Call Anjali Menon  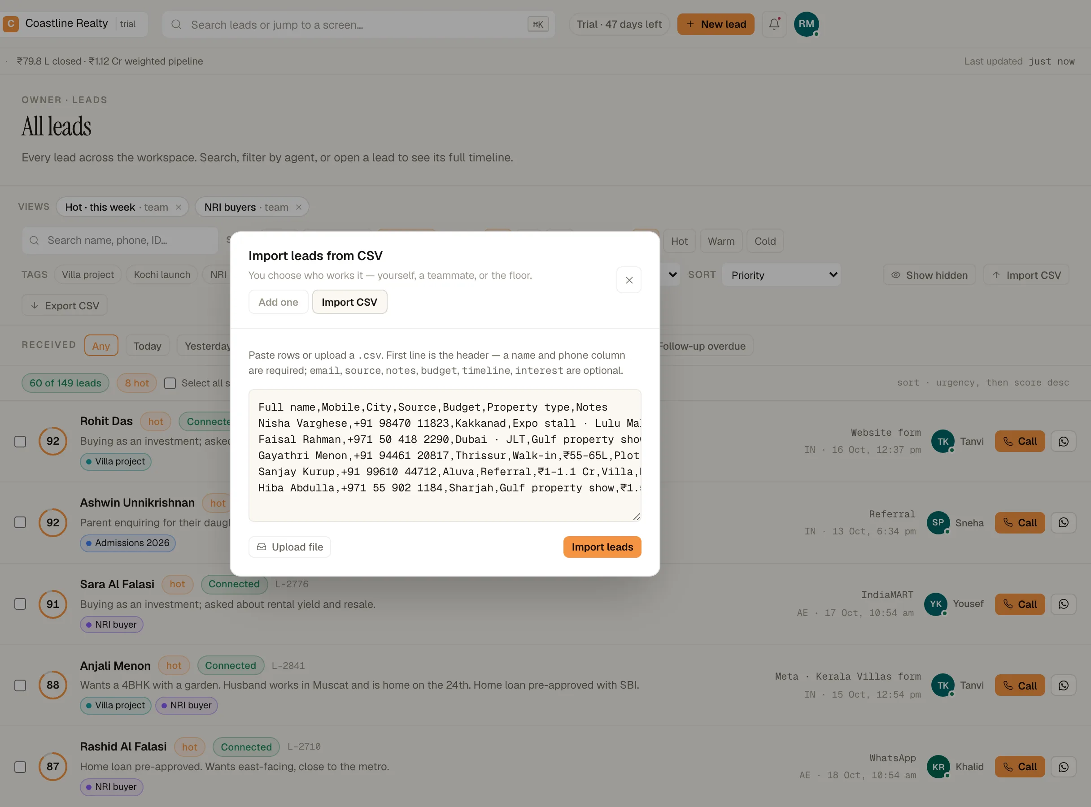[x=1020, y=686]
